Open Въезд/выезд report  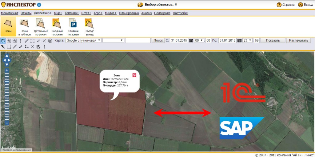coord(90,27)
